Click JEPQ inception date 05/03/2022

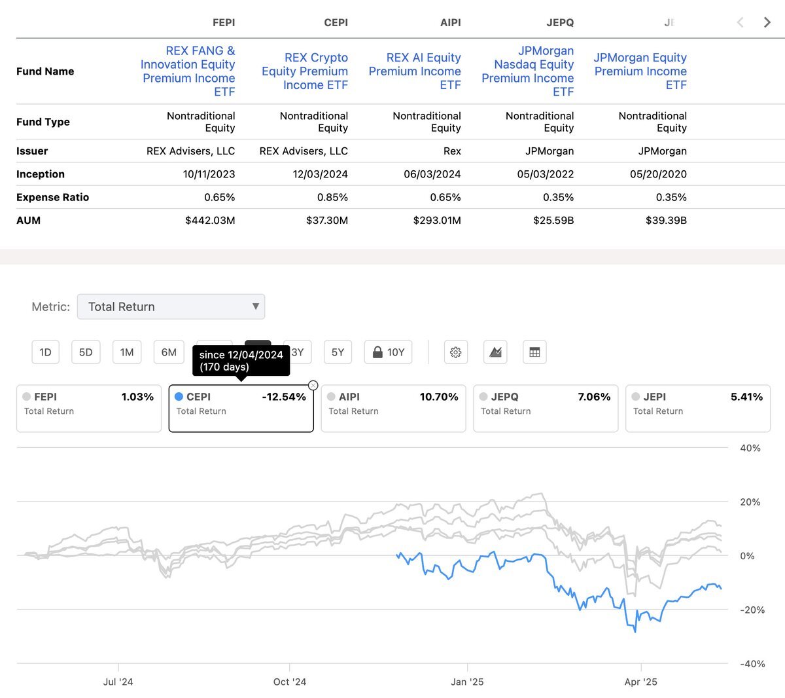(546, 174)
